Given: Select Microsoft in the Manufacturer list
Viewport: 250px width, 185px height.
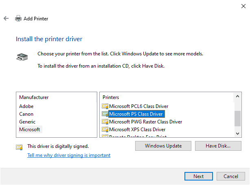Looking at the screenshot, I should [x=30, y=130].
